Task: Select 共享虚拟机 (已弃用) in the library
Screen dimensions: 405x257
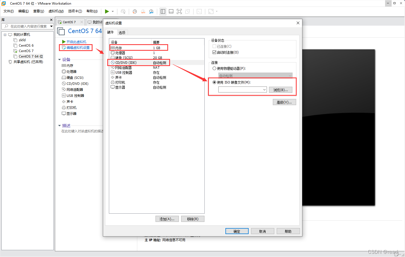Action: [x=28, y=62]
